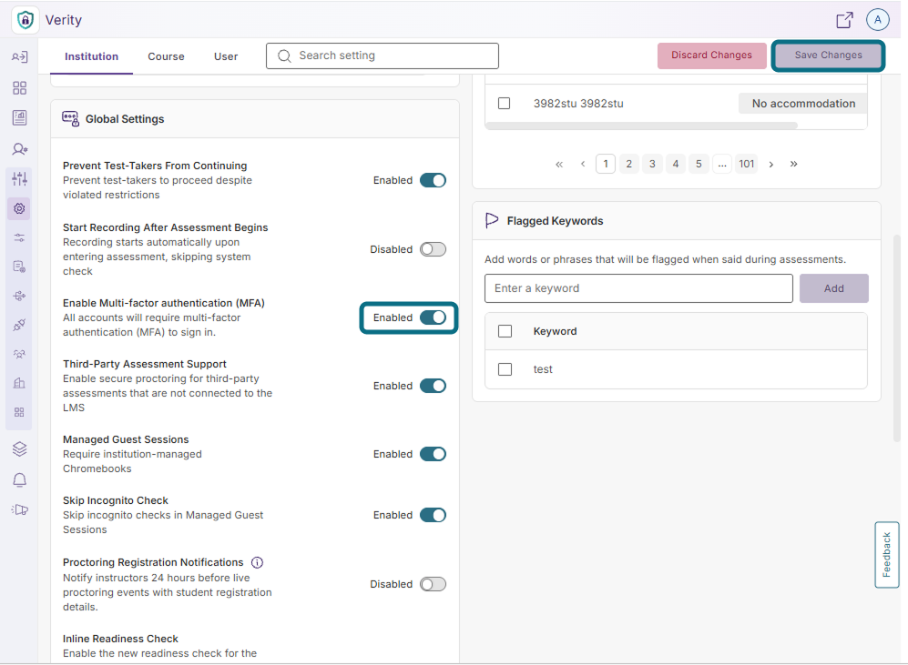
Task: Tick the Keyword header checkbox
Action: (x=505, y=331)
